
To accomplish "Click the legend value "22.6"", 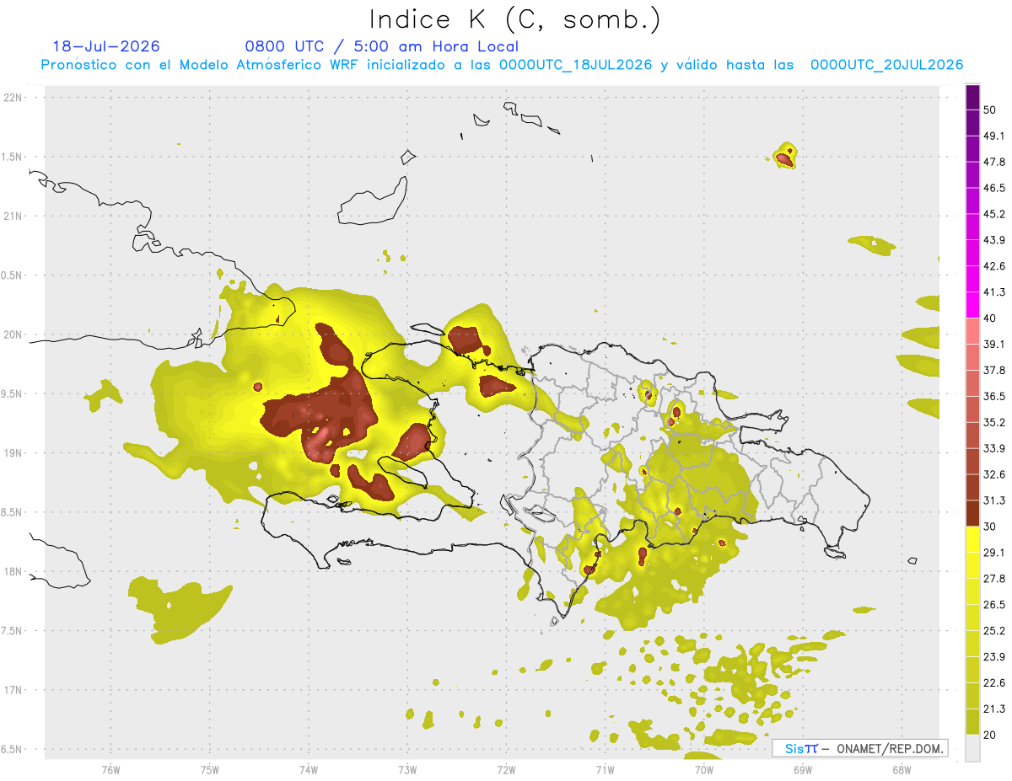I will 994,682.
